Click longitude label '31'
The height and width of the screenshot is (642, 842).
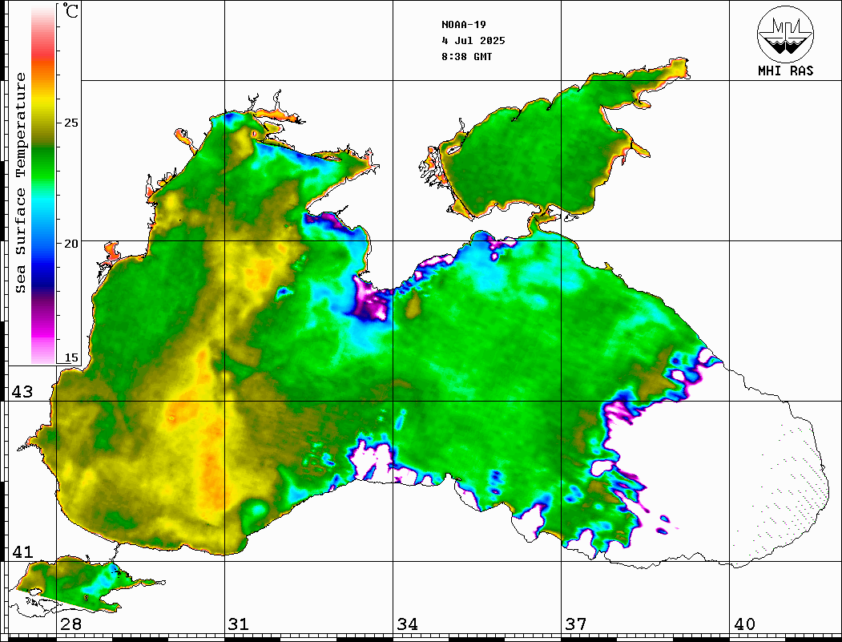tap(239, 624)
